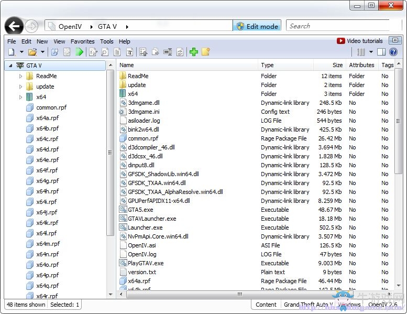Click the magnifier document toolbar icon
407x314 pixels.
(x=105, y=52)
